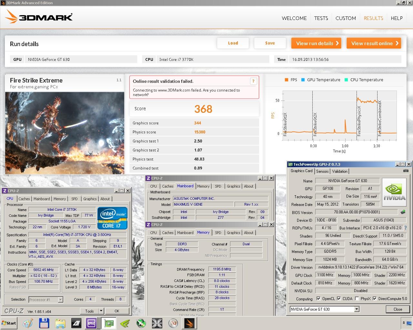Click the Z icon in Mainboard CPU-Z title bar
This screenshot has width=413, height=330.
click(x=148, y=178)
